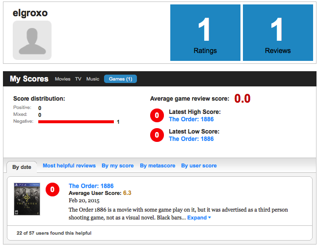Sort reviews By my score

pos(118,165)
